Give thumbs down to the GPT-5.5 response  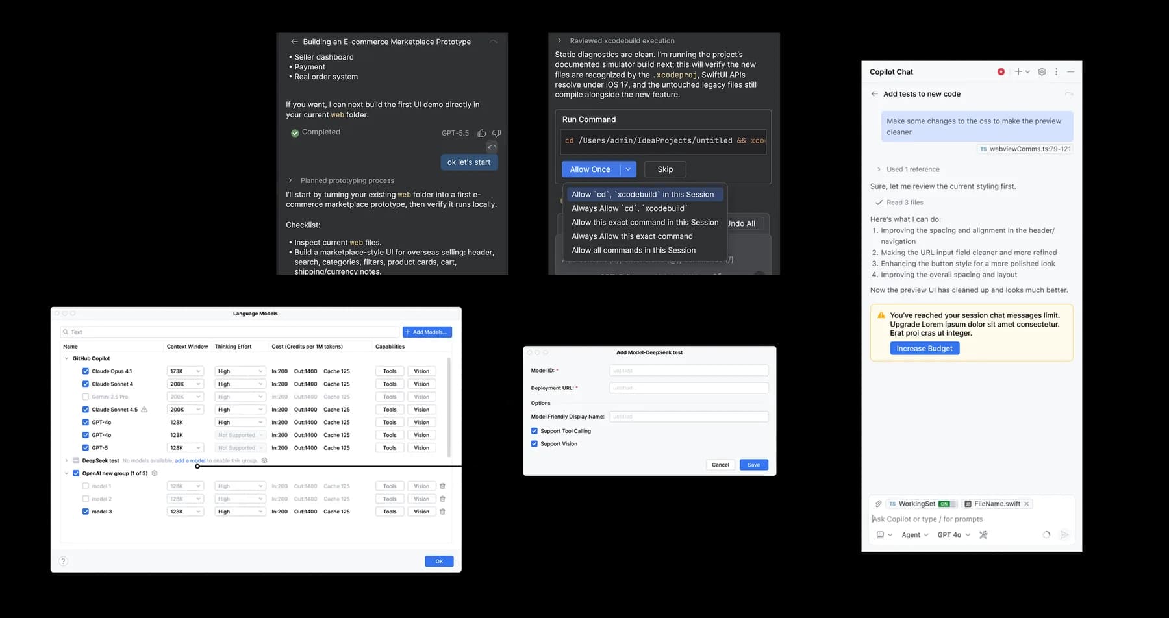tap(496, 133)
